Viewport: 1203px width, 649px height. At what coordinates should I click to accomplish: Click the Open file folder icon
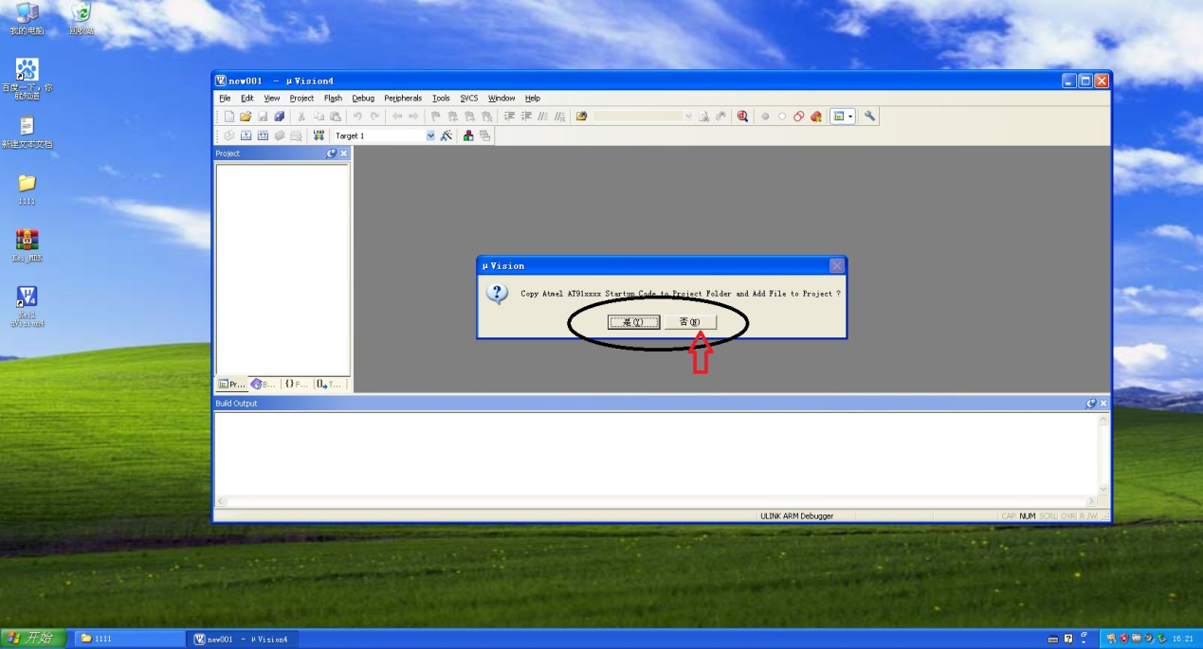[246, 117]
